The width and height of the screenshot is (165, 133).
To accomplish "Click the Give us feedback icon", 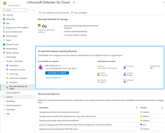I will click(72, 13).
